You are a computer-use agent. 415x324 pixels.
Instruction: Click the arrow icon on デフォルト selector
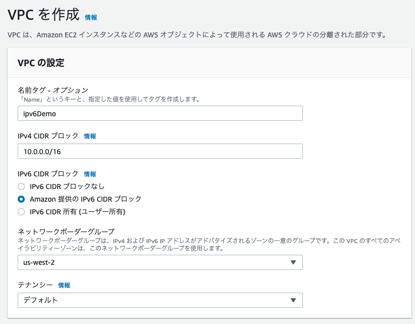click(293, 300)
